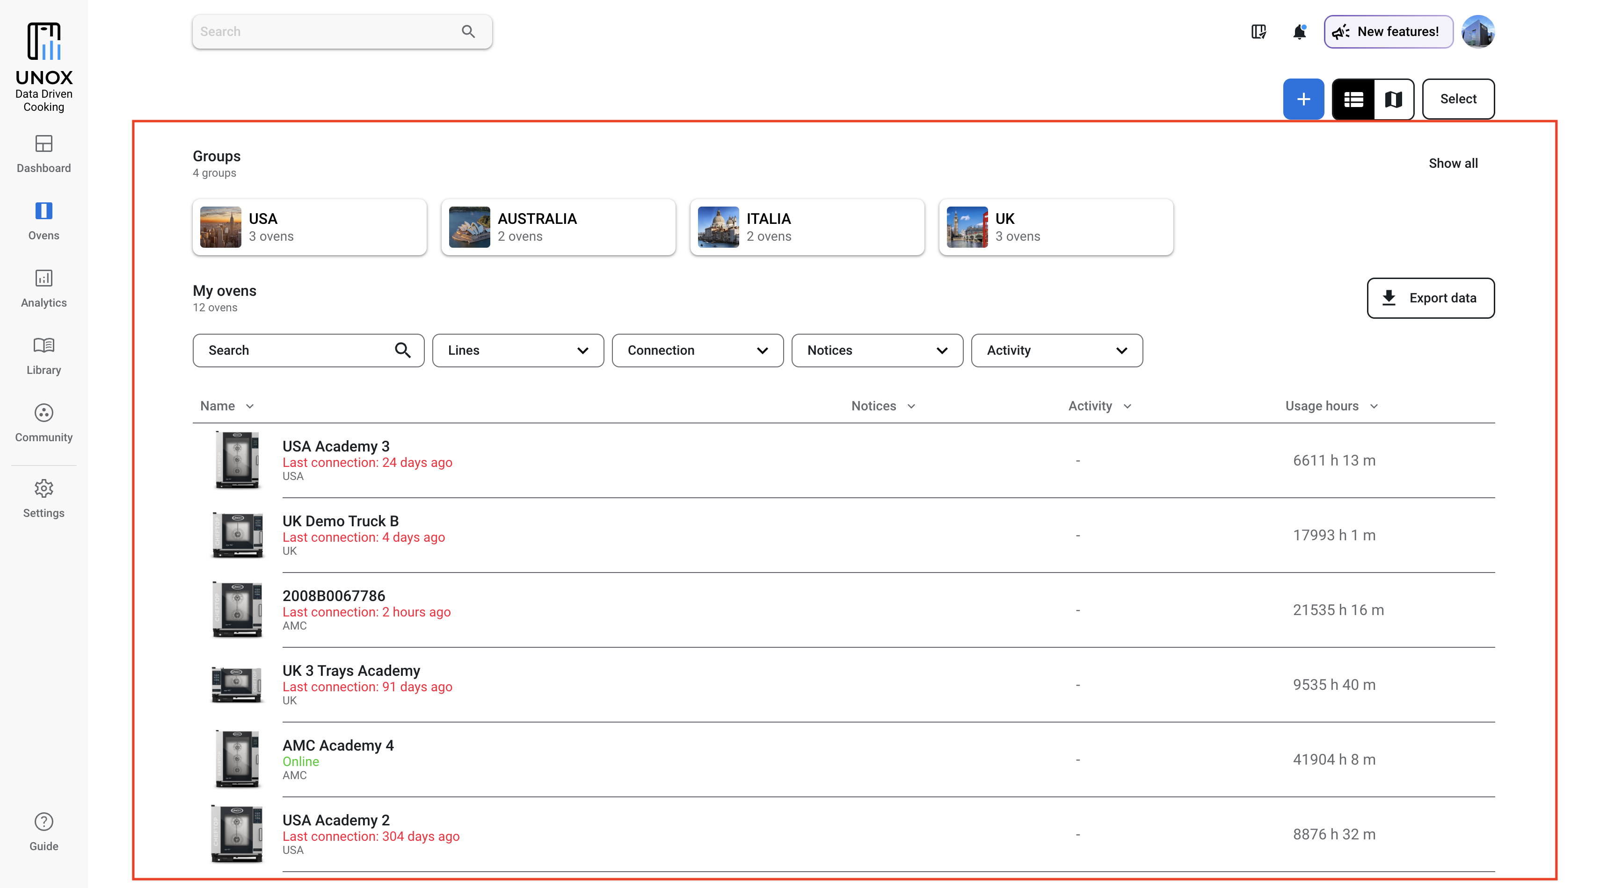This screenshot has width=1600, height=888.
Task: Expand the Lines filter dropdown
Action: coord(517,351)
